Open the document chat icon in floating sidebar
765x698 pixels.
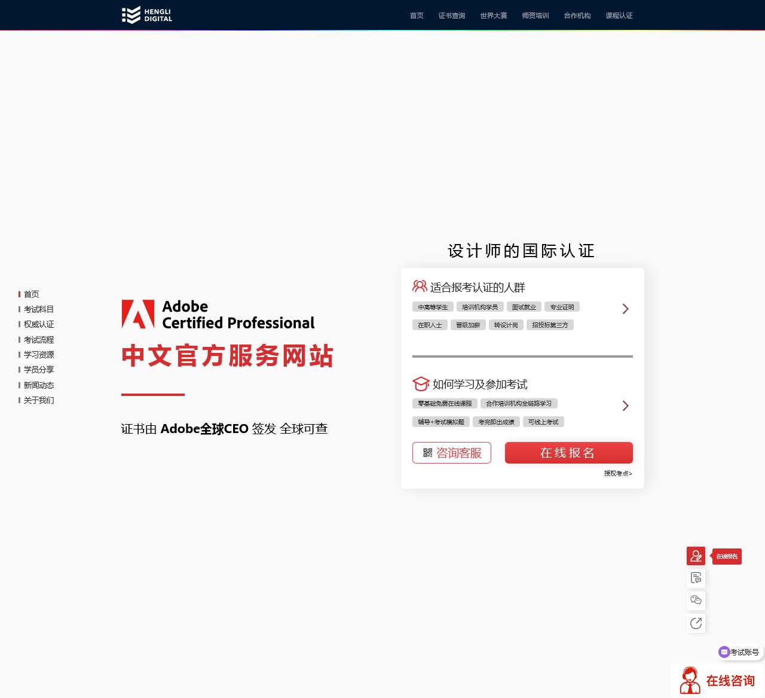pyautogui.click(x=696, y=578)
